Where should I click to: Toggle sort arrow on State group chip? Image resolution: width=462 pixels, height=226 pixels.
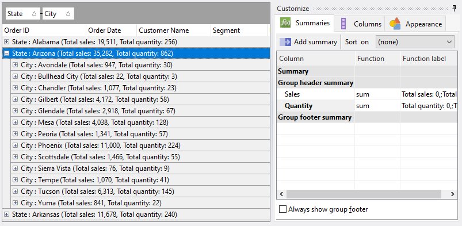click(34, 14)
